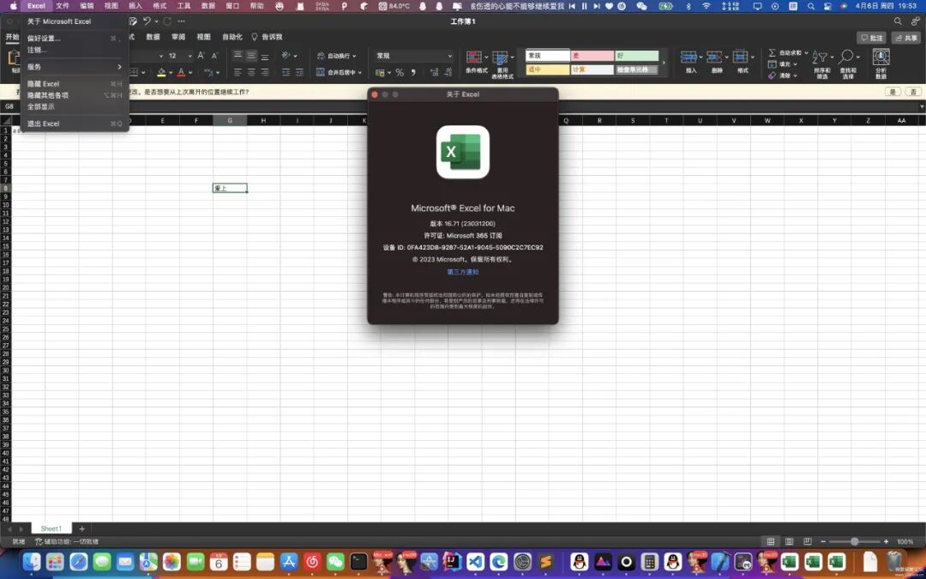Screen dimensions: 926x579
Task: Open WeChat from the Dock
Action: 335,562
